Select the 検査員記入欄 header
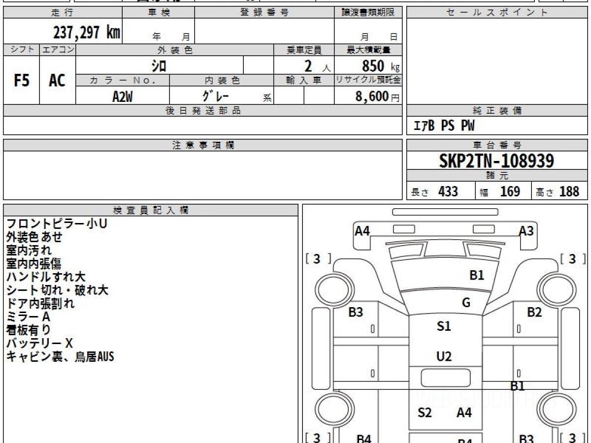Image resolution: width=591 pixels, height=443 pixels. pyautogui.click(x=151, y=210)
